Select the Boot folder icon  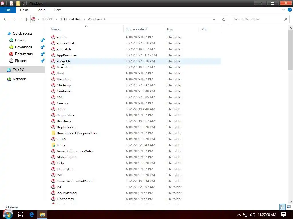(53, 73)
